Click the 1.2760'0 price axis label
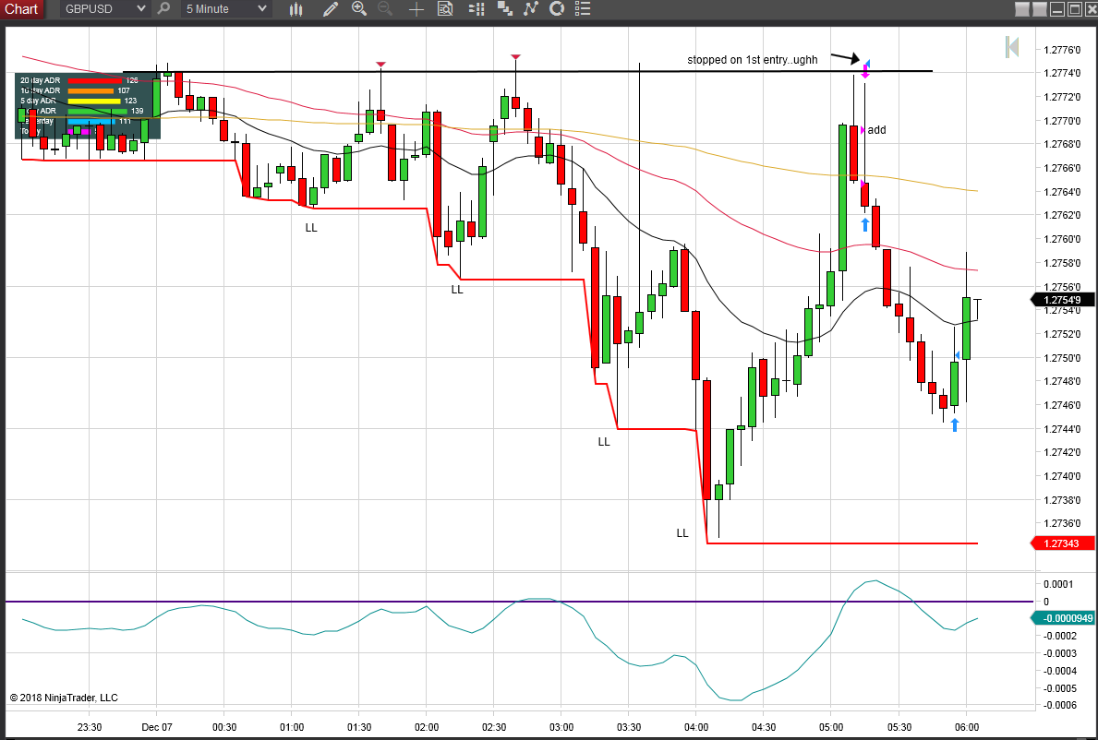 (x=1062, y=238)
